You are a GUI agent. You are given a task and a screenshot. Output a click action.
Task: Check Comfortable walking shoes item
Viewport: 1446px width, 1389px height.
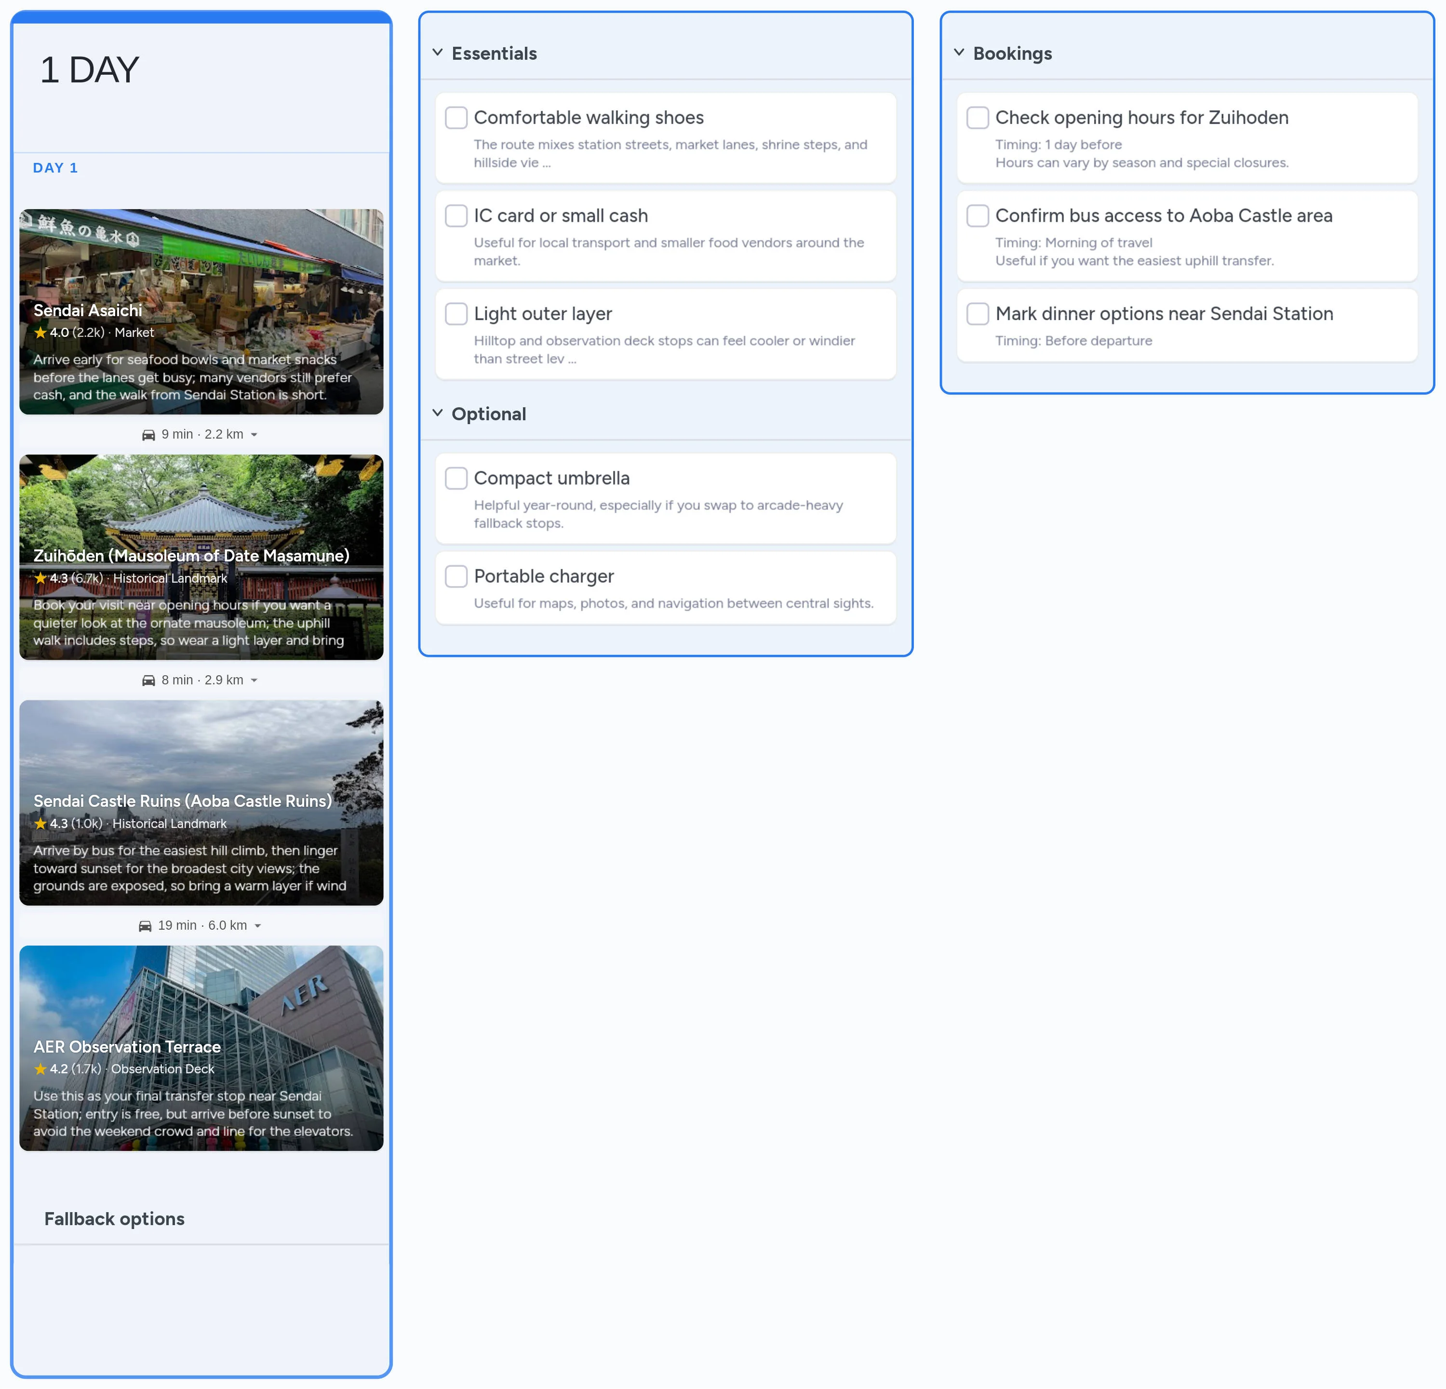(x=456, y=117)
